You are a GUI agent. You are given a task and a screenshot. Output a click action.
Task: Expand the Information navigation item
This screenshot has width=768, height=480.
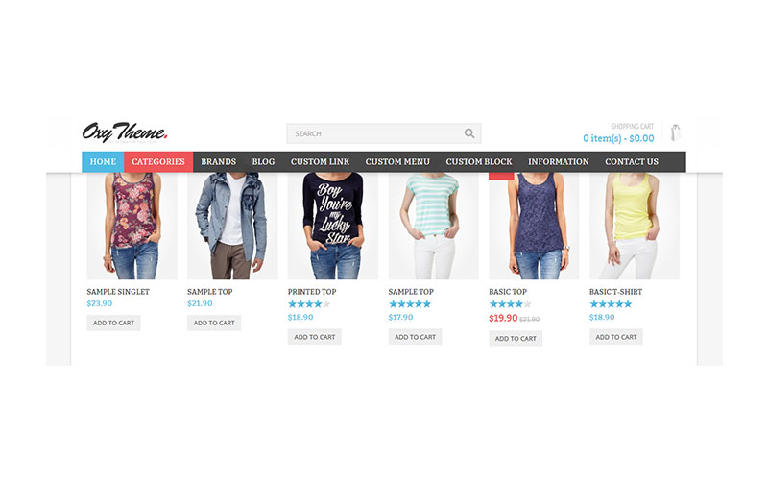[x=559, y=161]
